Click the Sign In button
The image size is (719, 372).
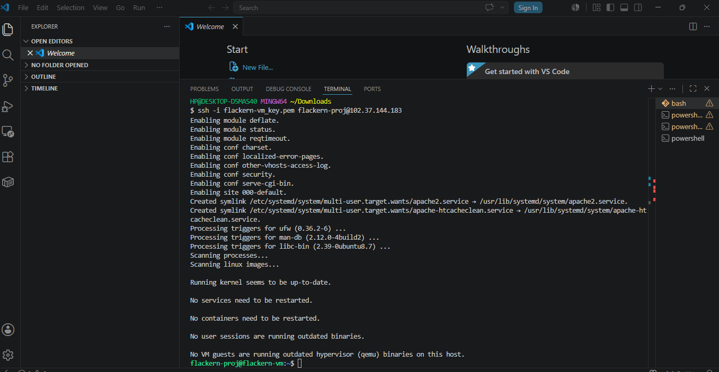[528, 7]
